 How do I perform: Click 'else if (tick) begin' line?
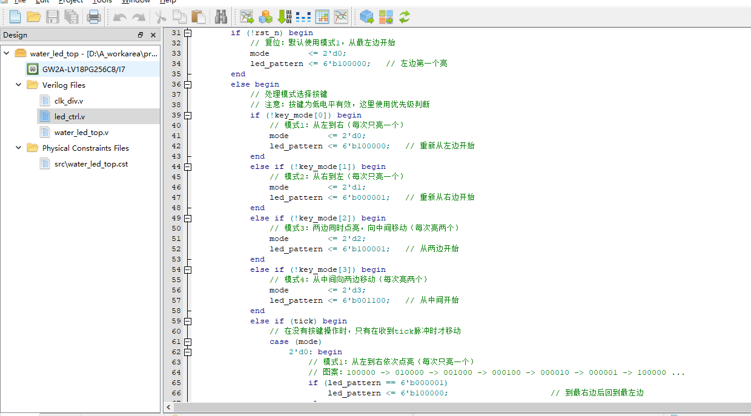(299, 321)
